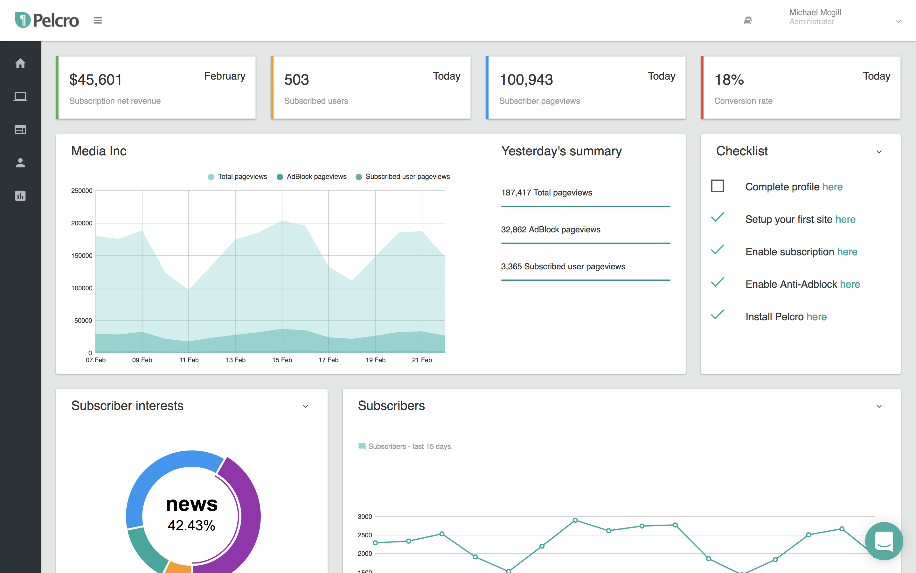Viewport: 916px width, 573px height.
Task: Select the Subscription net revenue card
Action: [156, 88]
